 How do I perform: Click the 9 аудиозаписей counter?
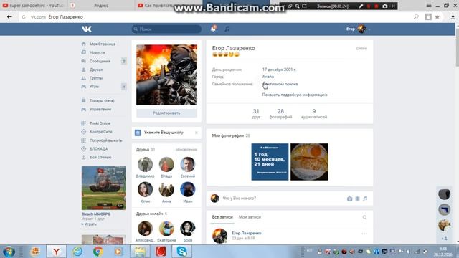click(x=314, y=113)
